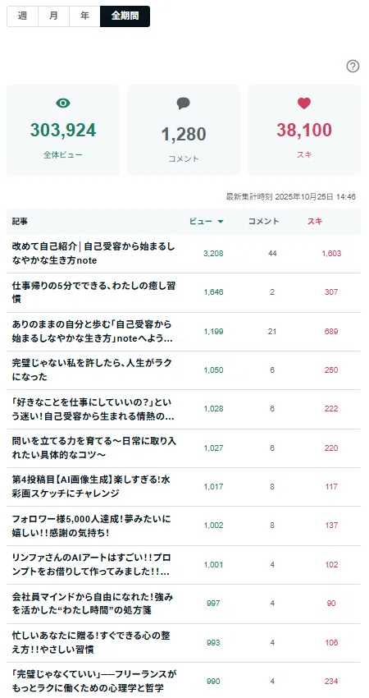Click the green eye views icon
This screenshot has width=369, height=698.
click(63, 103)
